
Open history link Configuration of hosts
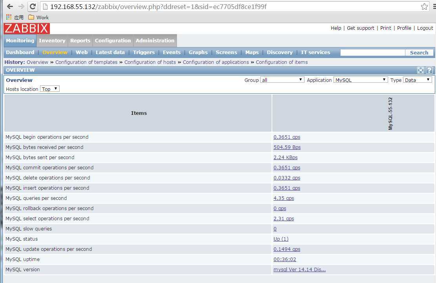click(x=150, y=62)
